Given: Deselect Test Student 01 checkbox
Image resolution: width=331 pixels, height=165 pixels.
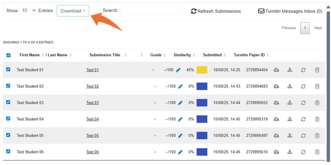Looking at the screenshot, I should (9, 70).
